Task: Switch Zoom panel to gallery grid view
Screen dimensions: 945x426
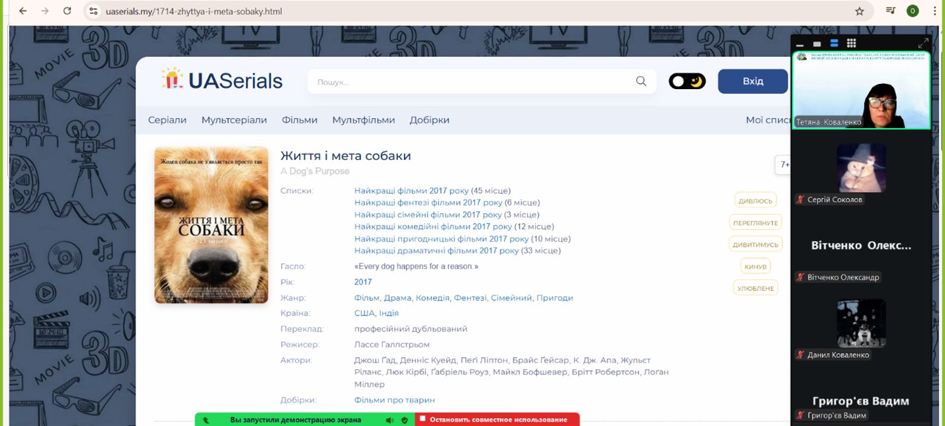Action: pos(851,44)
